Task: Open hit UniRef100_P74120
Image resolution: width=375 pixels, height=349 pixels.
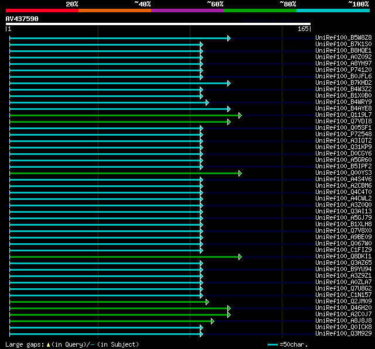Action: (x=343, y=70)
